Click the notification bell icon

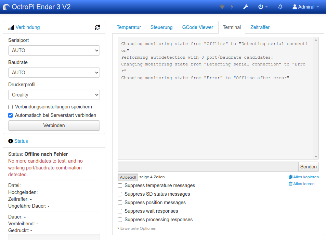click(x=280, y=7)
